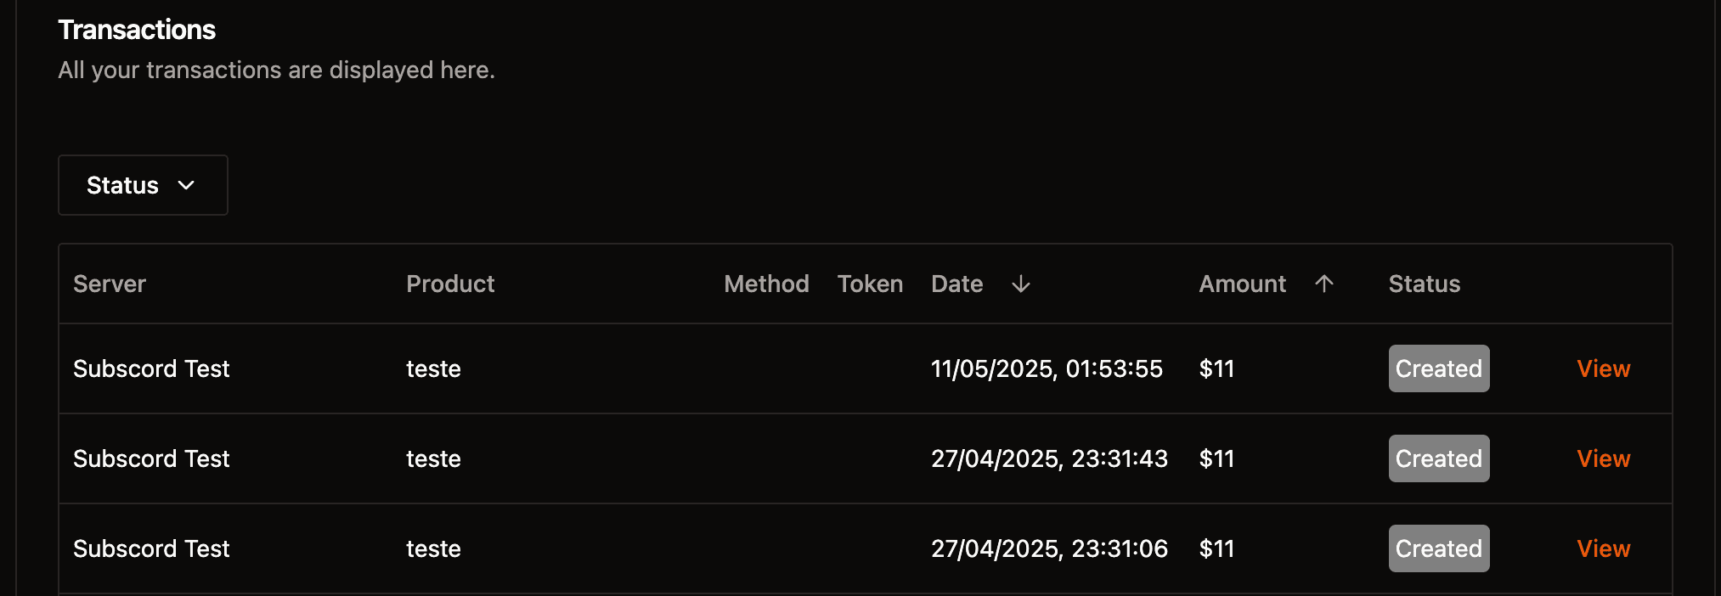Click Created badge on 23:31:06 row
The height and width of the screenshot is (596, 1721).
point(1439,548)
